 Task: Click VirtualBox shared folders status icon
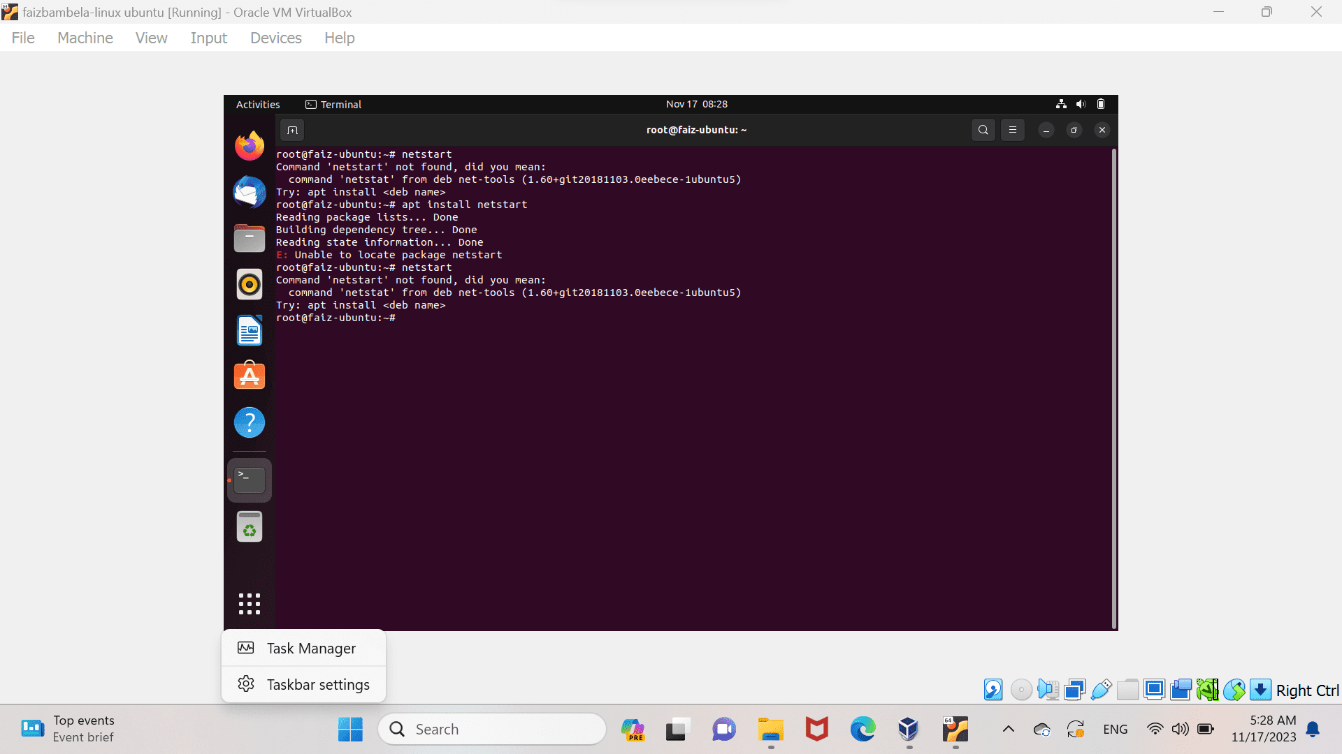pyautogui.click(x=1127, y=690)
